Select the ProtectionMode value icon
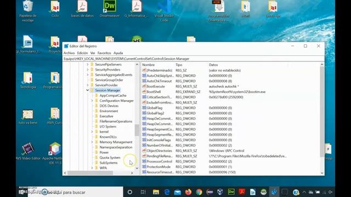The height and width of the screenshot is (197, 351). [x=144, y=166]
